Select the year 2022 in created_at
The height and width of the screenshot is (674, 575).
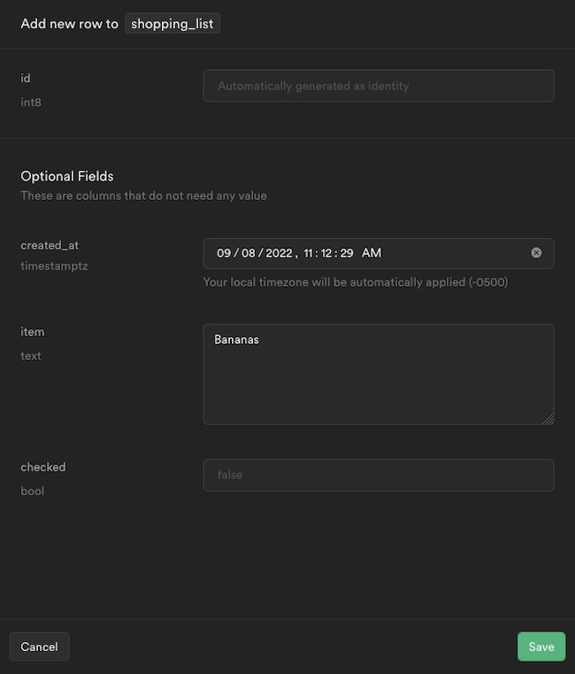(279, 253)
